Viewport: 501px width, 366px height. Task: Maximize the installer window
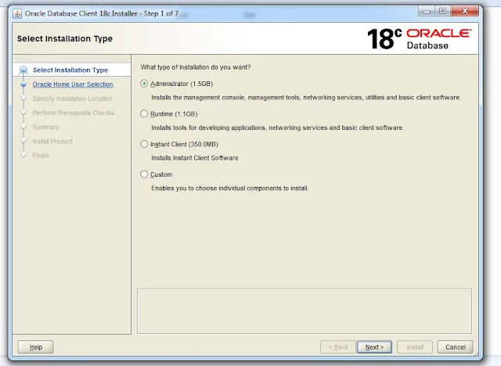click(442, 12)
